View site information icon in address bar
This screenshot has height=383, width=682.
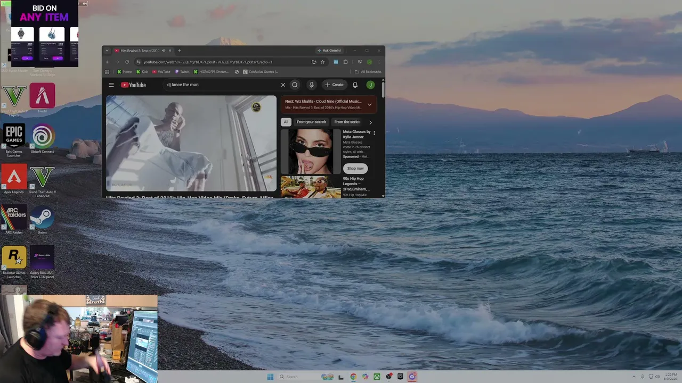[x=138, y=62]
